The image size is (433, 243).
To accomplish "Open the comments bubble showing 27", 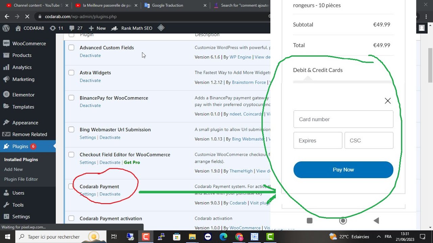I will 76,28.
